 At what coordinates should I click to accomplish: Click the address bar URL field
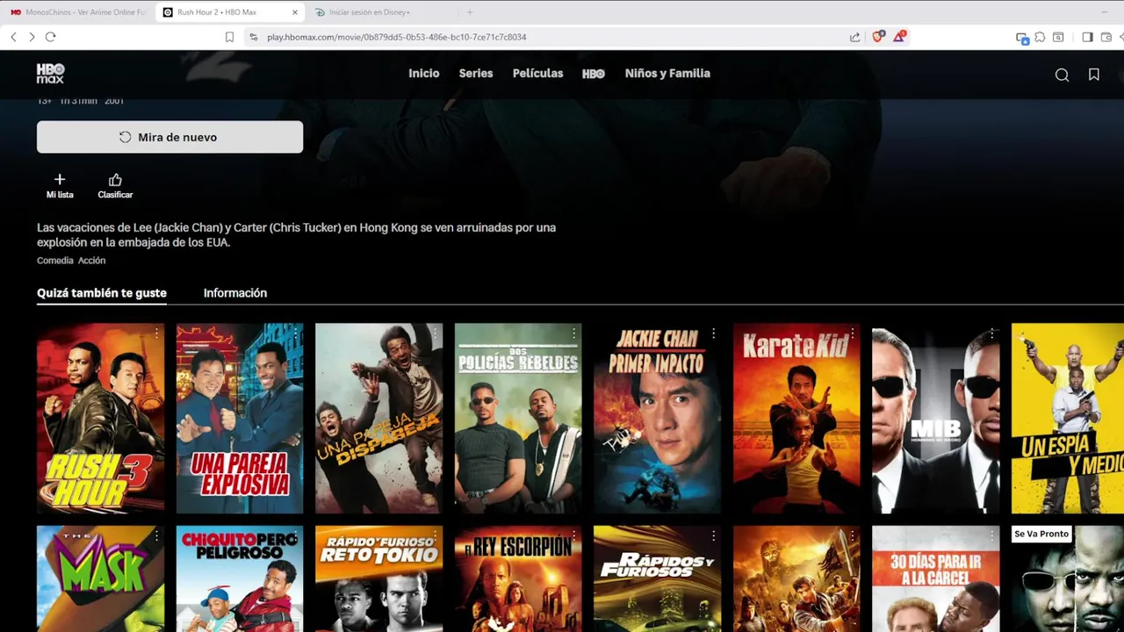coord(544,37)
